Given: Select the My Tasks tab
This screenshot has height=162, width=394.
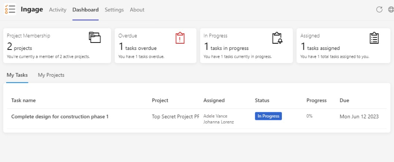Looking at the screenshot, I should [x=17, y=75].
